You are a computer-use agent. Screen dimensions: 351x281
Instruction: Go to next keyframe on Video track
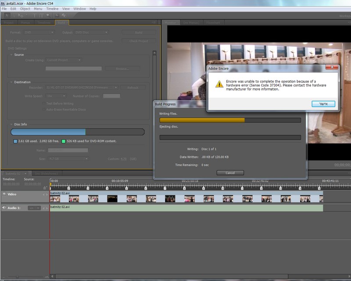[47, 195]
